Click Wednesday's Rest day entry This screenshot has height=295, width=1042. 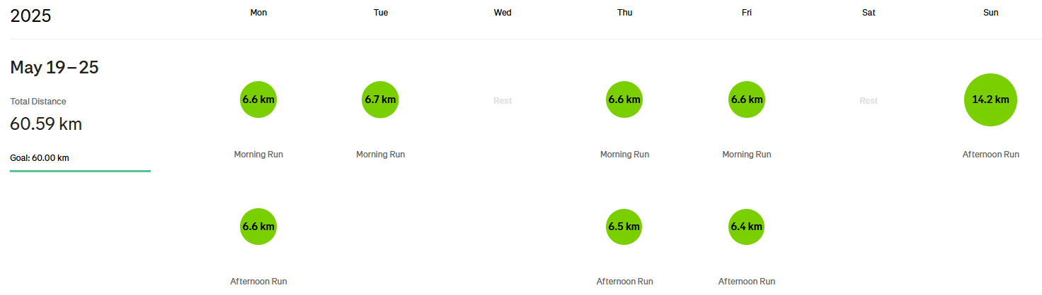coord(503,101)
